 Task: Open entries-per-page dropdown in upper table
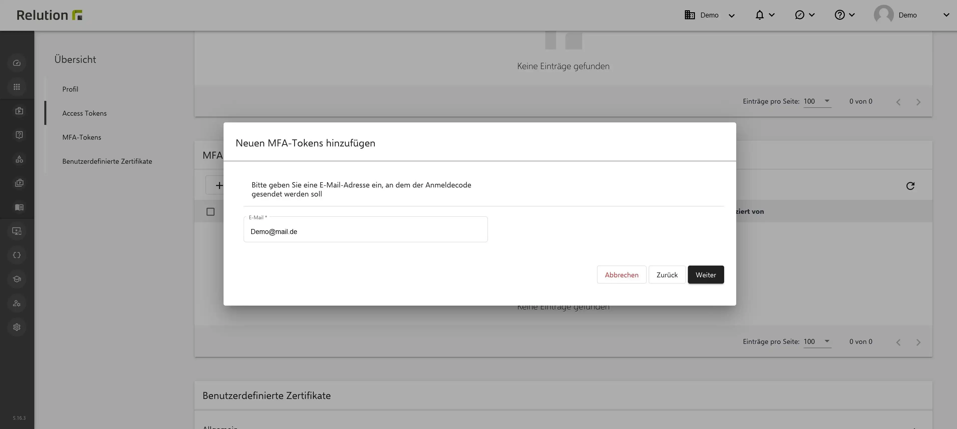click(x=817, y=101)
